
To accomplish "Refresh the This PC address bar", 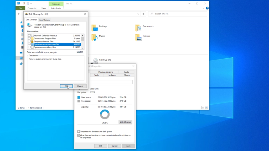I will pyautogui.click(x=143, y=14).
